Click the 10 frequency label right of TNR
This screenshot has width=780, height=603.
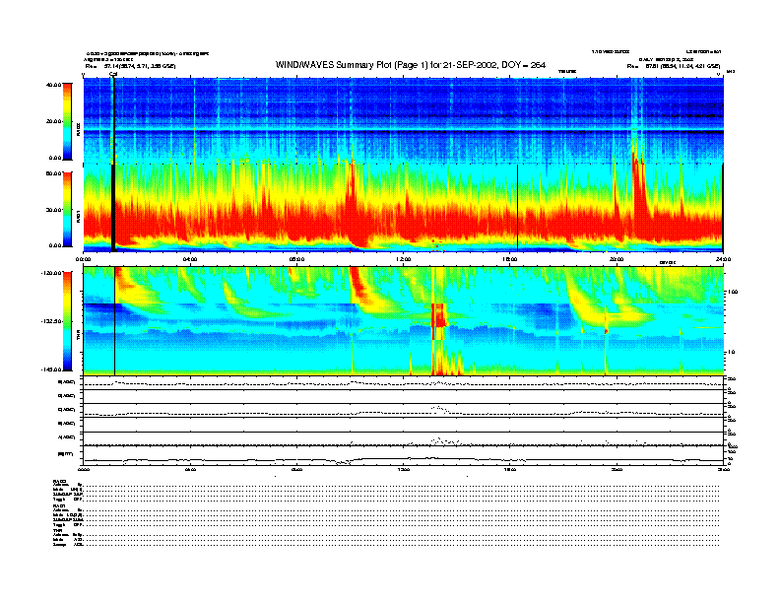(x=734, y=353)
